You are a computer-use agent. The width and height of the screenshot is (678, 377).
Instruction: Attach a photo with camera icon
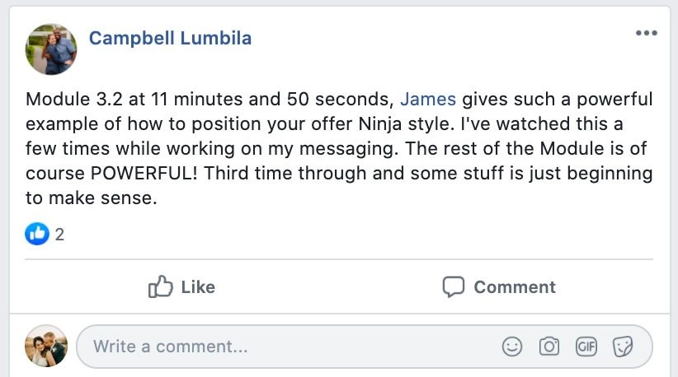pos(549,347)
